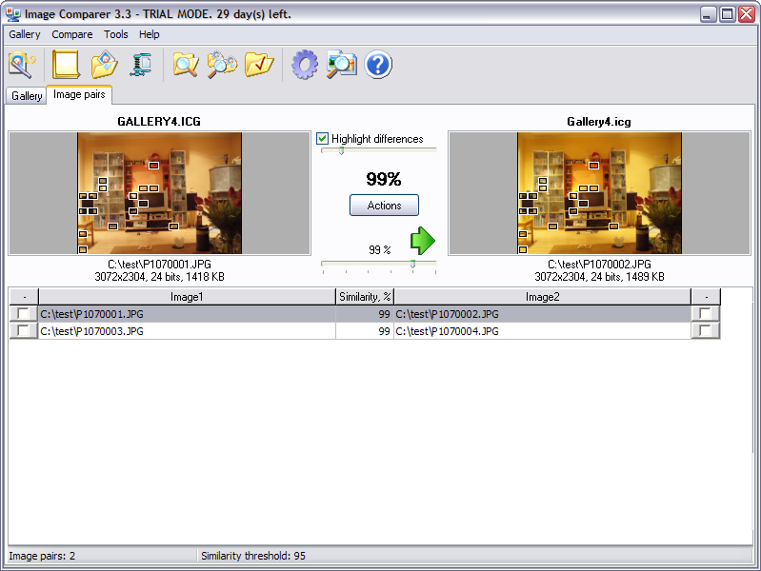Check right box for P1070002.JPG row
The height and width of the screenshot is (571, 761).
pyautogui.click(x=705, y=313)
